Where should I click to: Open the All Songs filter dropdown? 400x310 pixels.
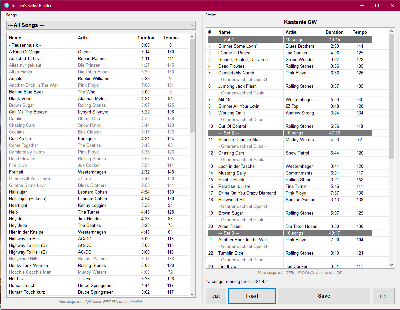click(101, 25)
